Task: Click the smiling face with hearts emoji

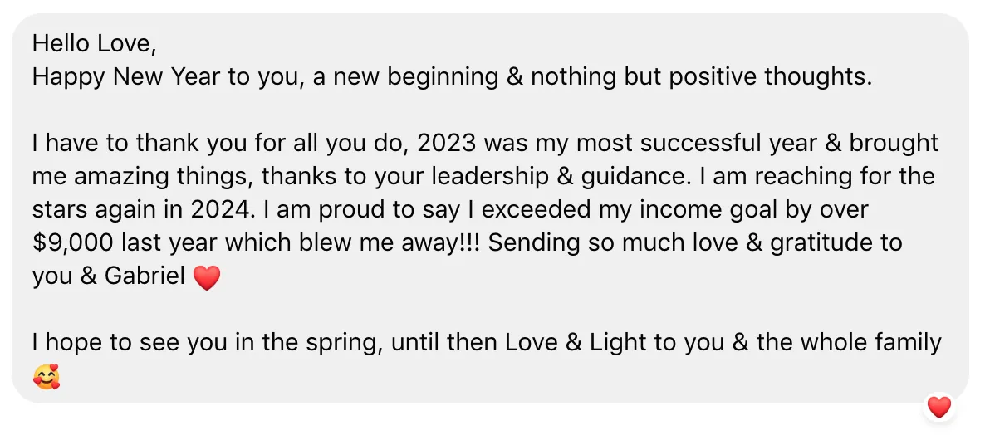Action: 47,376
